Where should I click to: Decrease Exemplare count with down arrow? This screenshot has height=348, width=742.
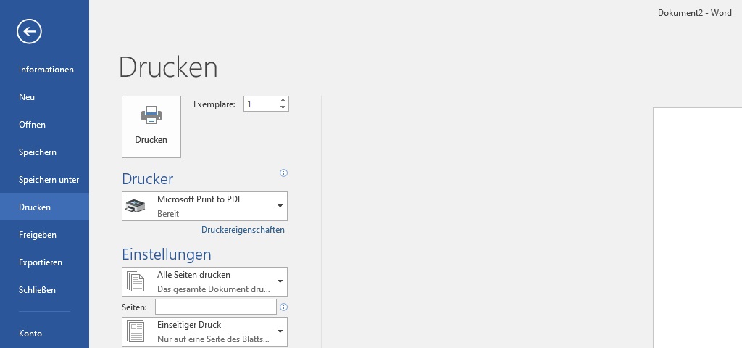283,108
